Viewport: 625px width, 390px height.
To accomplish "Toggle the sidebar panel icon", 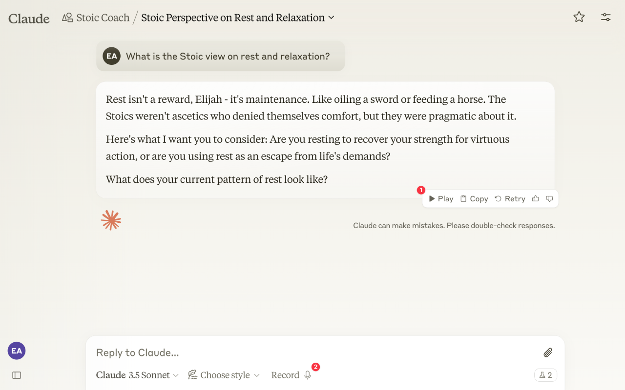I will (x=17, y=375).
